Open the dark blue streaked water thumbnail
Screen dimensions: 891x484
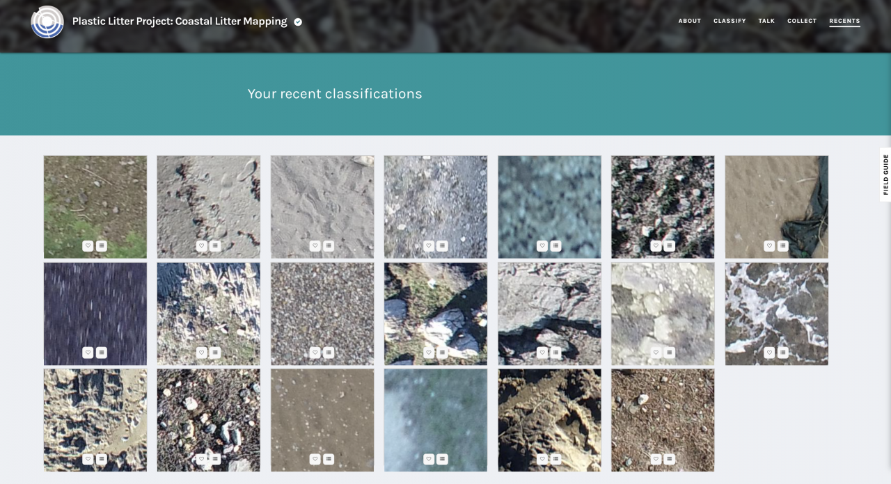click(x=95, y=314)
